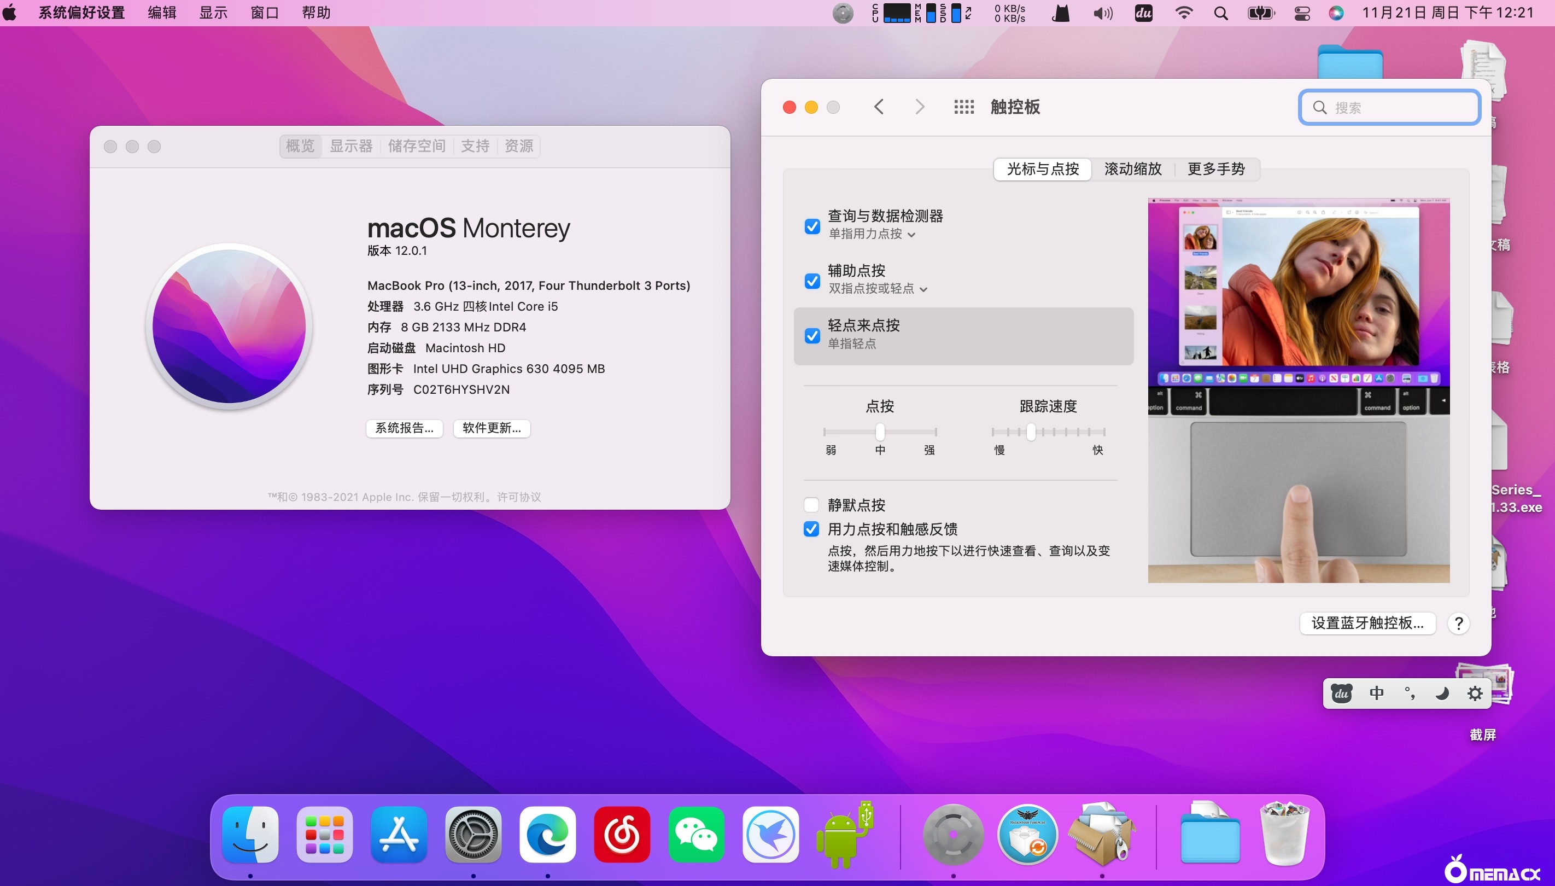This screenshot has height=886, width=1555.
Task: Open Launchpad from the Dock
Action: tap(324, 834)
